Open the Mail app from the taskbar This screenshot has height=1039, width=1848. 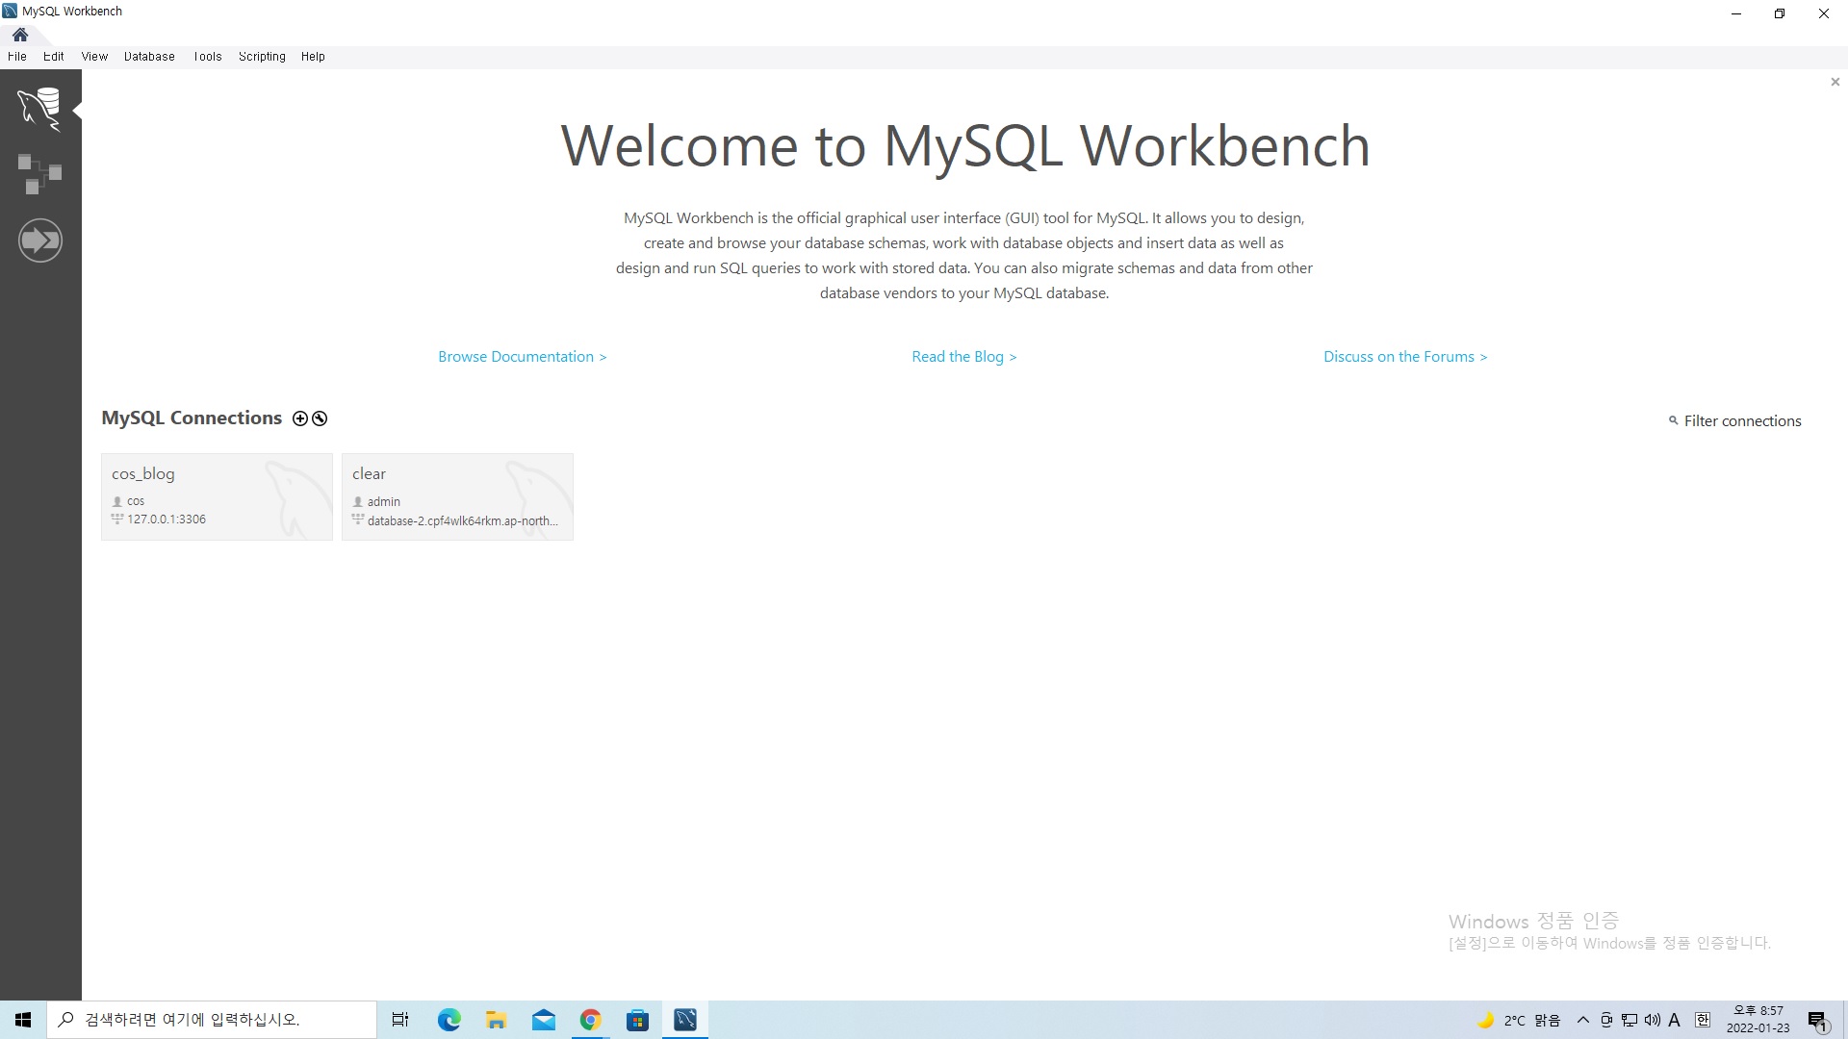click(x=543, y=1020)
